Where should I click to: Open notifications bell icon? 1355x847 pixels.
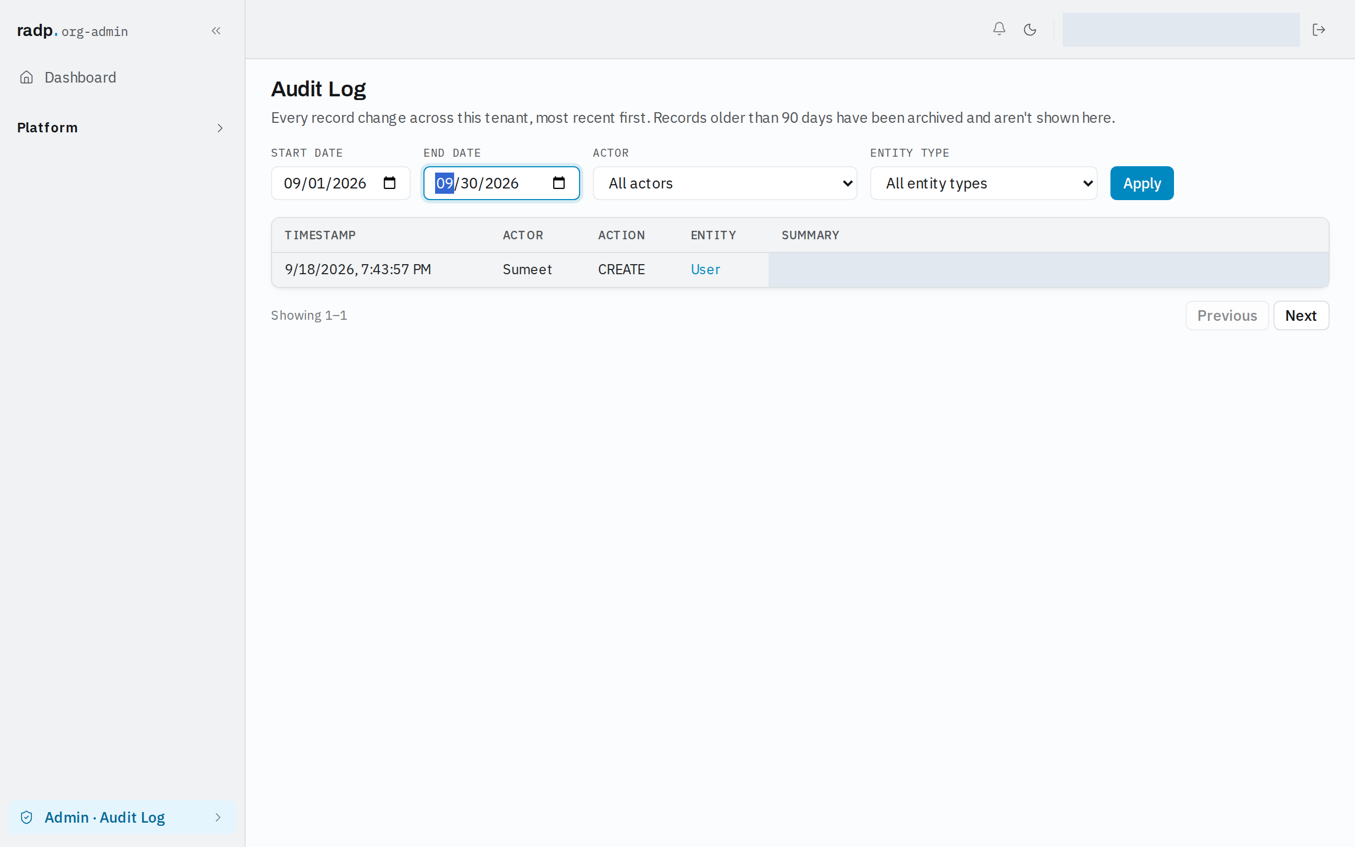pos(999,29)
